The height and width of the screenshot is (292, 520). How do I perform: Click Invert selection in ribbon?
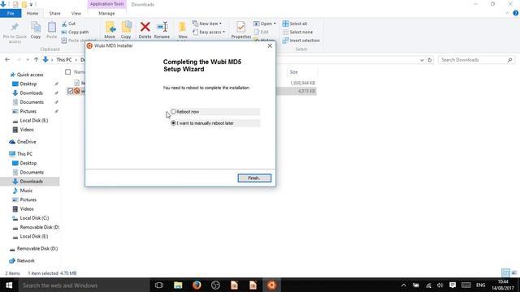(x=301, y=41)
